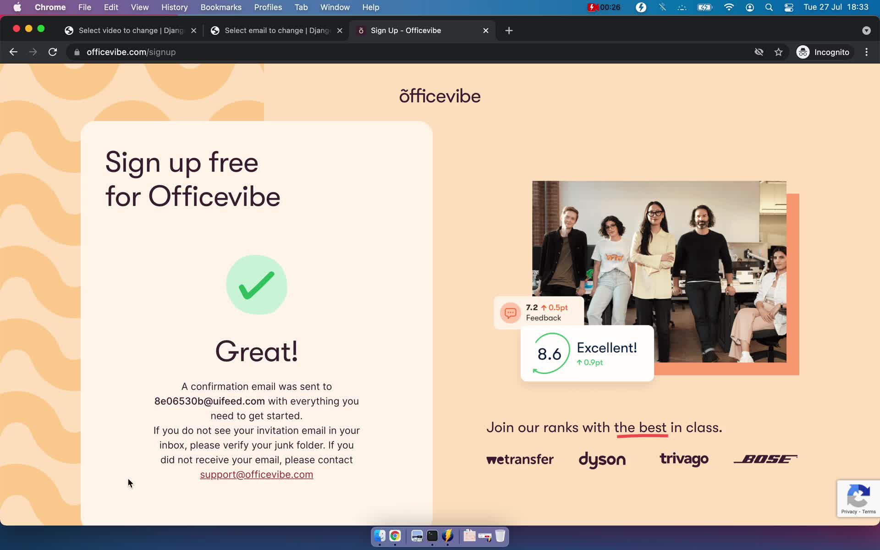
Task: Click the Excellent score badge icon (8.6)
Action: tap(549, 353)
